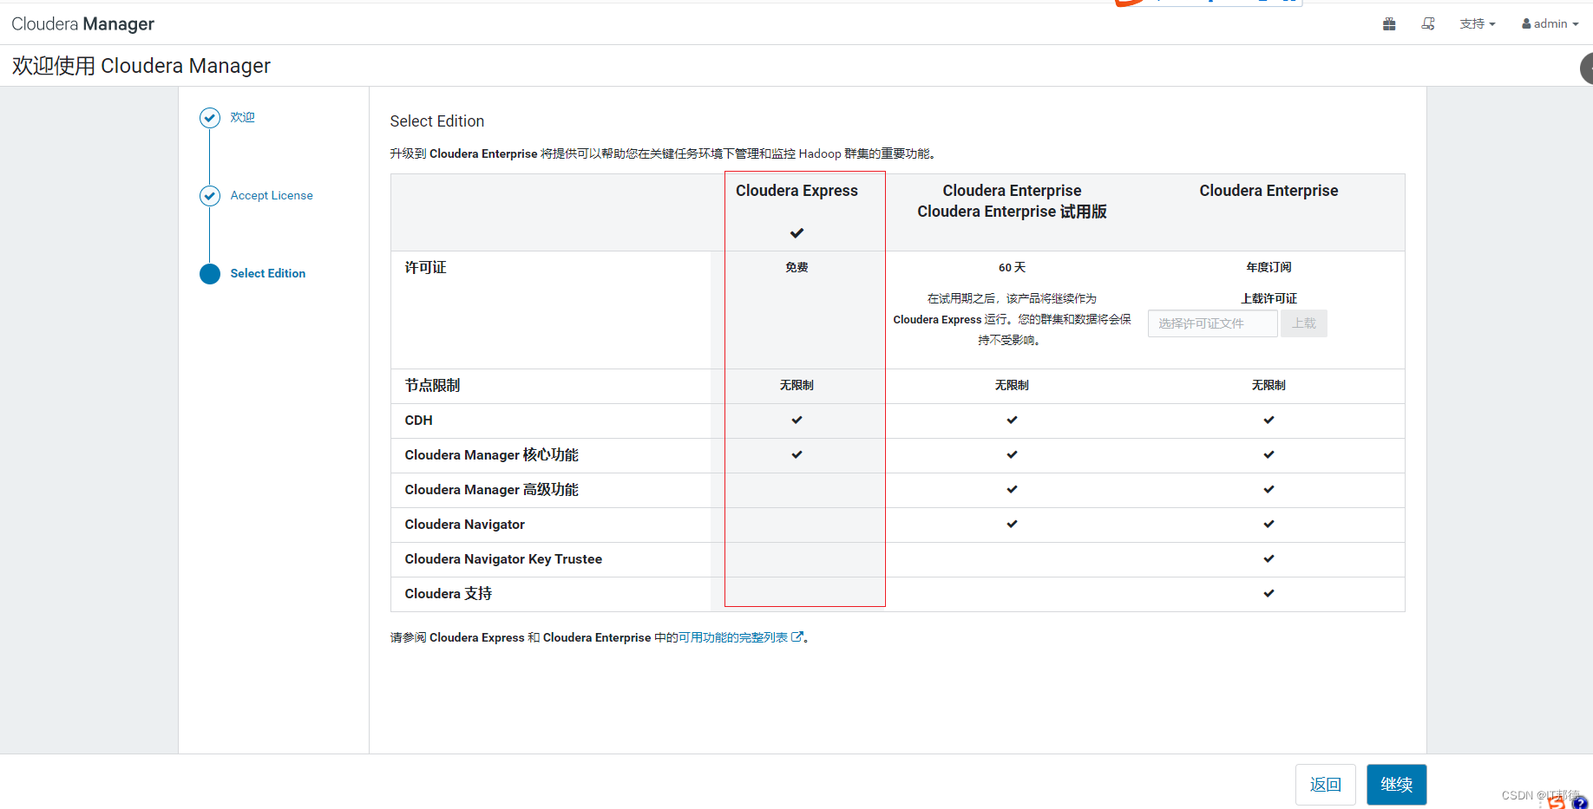
Task: Expand the collapsed side panel handle
Action: pyautogui.click(x=1587, y=69)
